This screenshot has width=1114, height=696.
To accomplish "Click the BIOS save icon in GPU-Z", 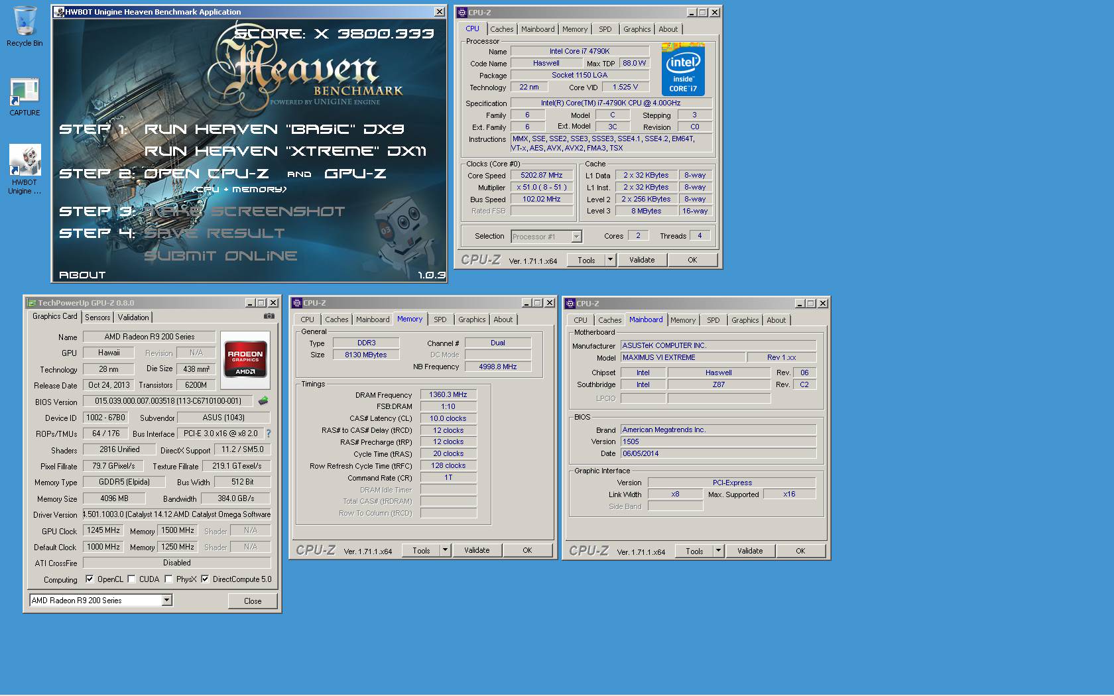I will (263, 400).
